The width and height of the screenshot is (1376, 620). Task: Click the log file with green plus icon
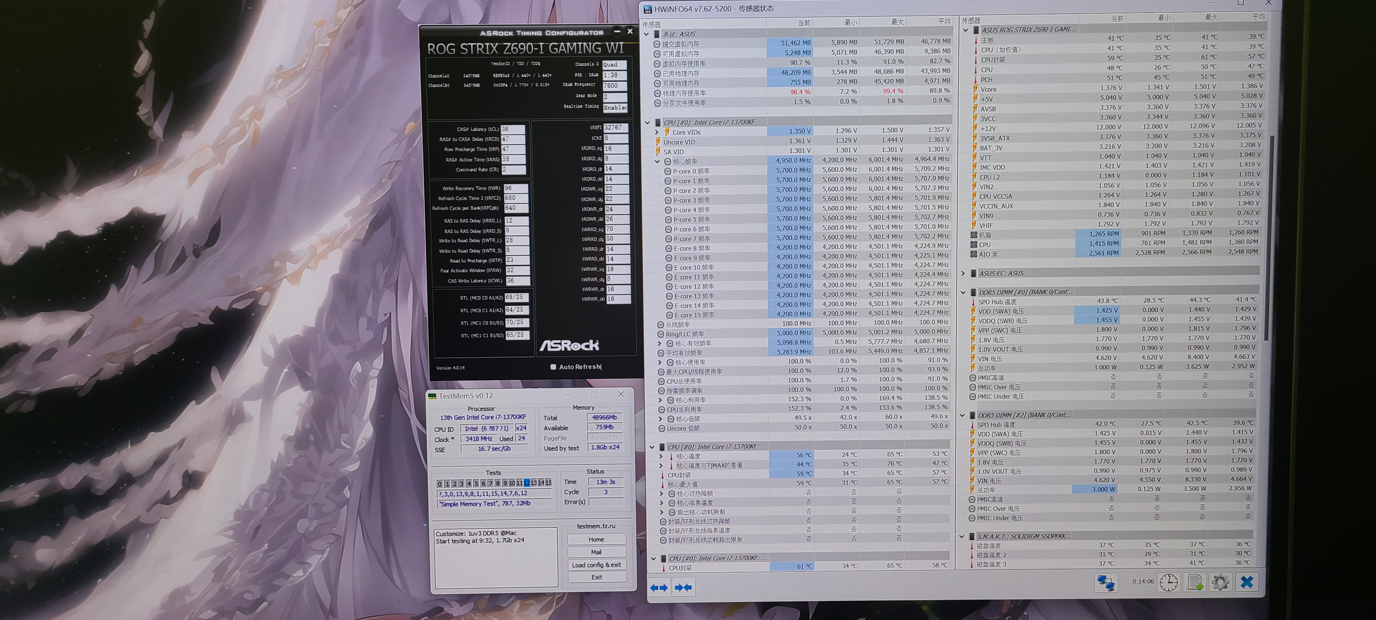1194,582
